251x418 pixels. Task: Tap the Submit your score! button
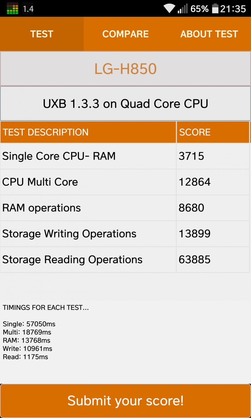125,401
